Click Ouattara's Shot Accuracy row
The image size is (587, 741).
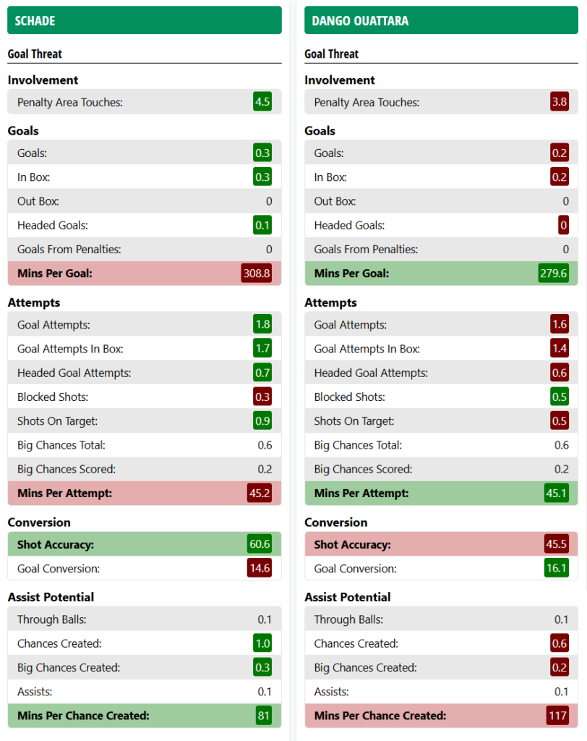point(441,545)
